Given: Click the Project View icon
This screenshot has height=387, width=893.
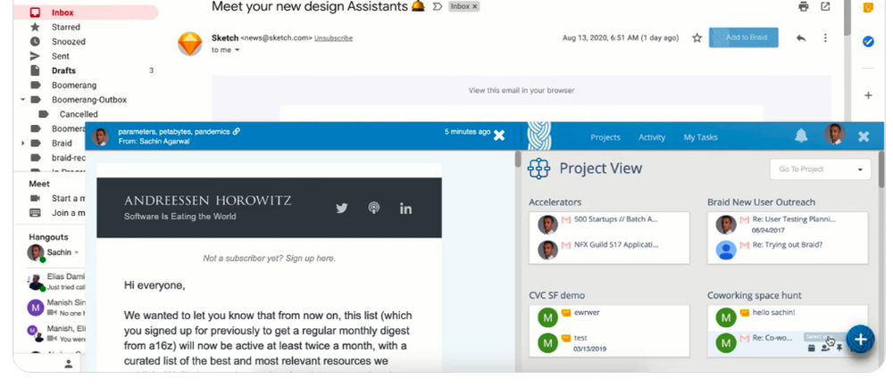Looking at the screenshot, I should tap(538, 169).
